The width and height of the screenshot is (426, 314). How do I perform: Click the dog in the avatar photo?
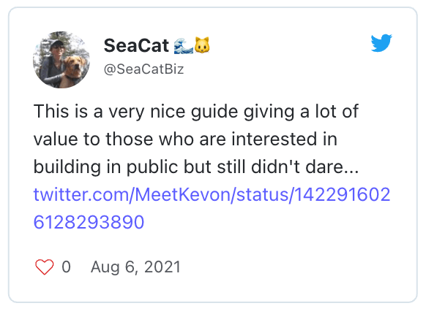point(72,69)
